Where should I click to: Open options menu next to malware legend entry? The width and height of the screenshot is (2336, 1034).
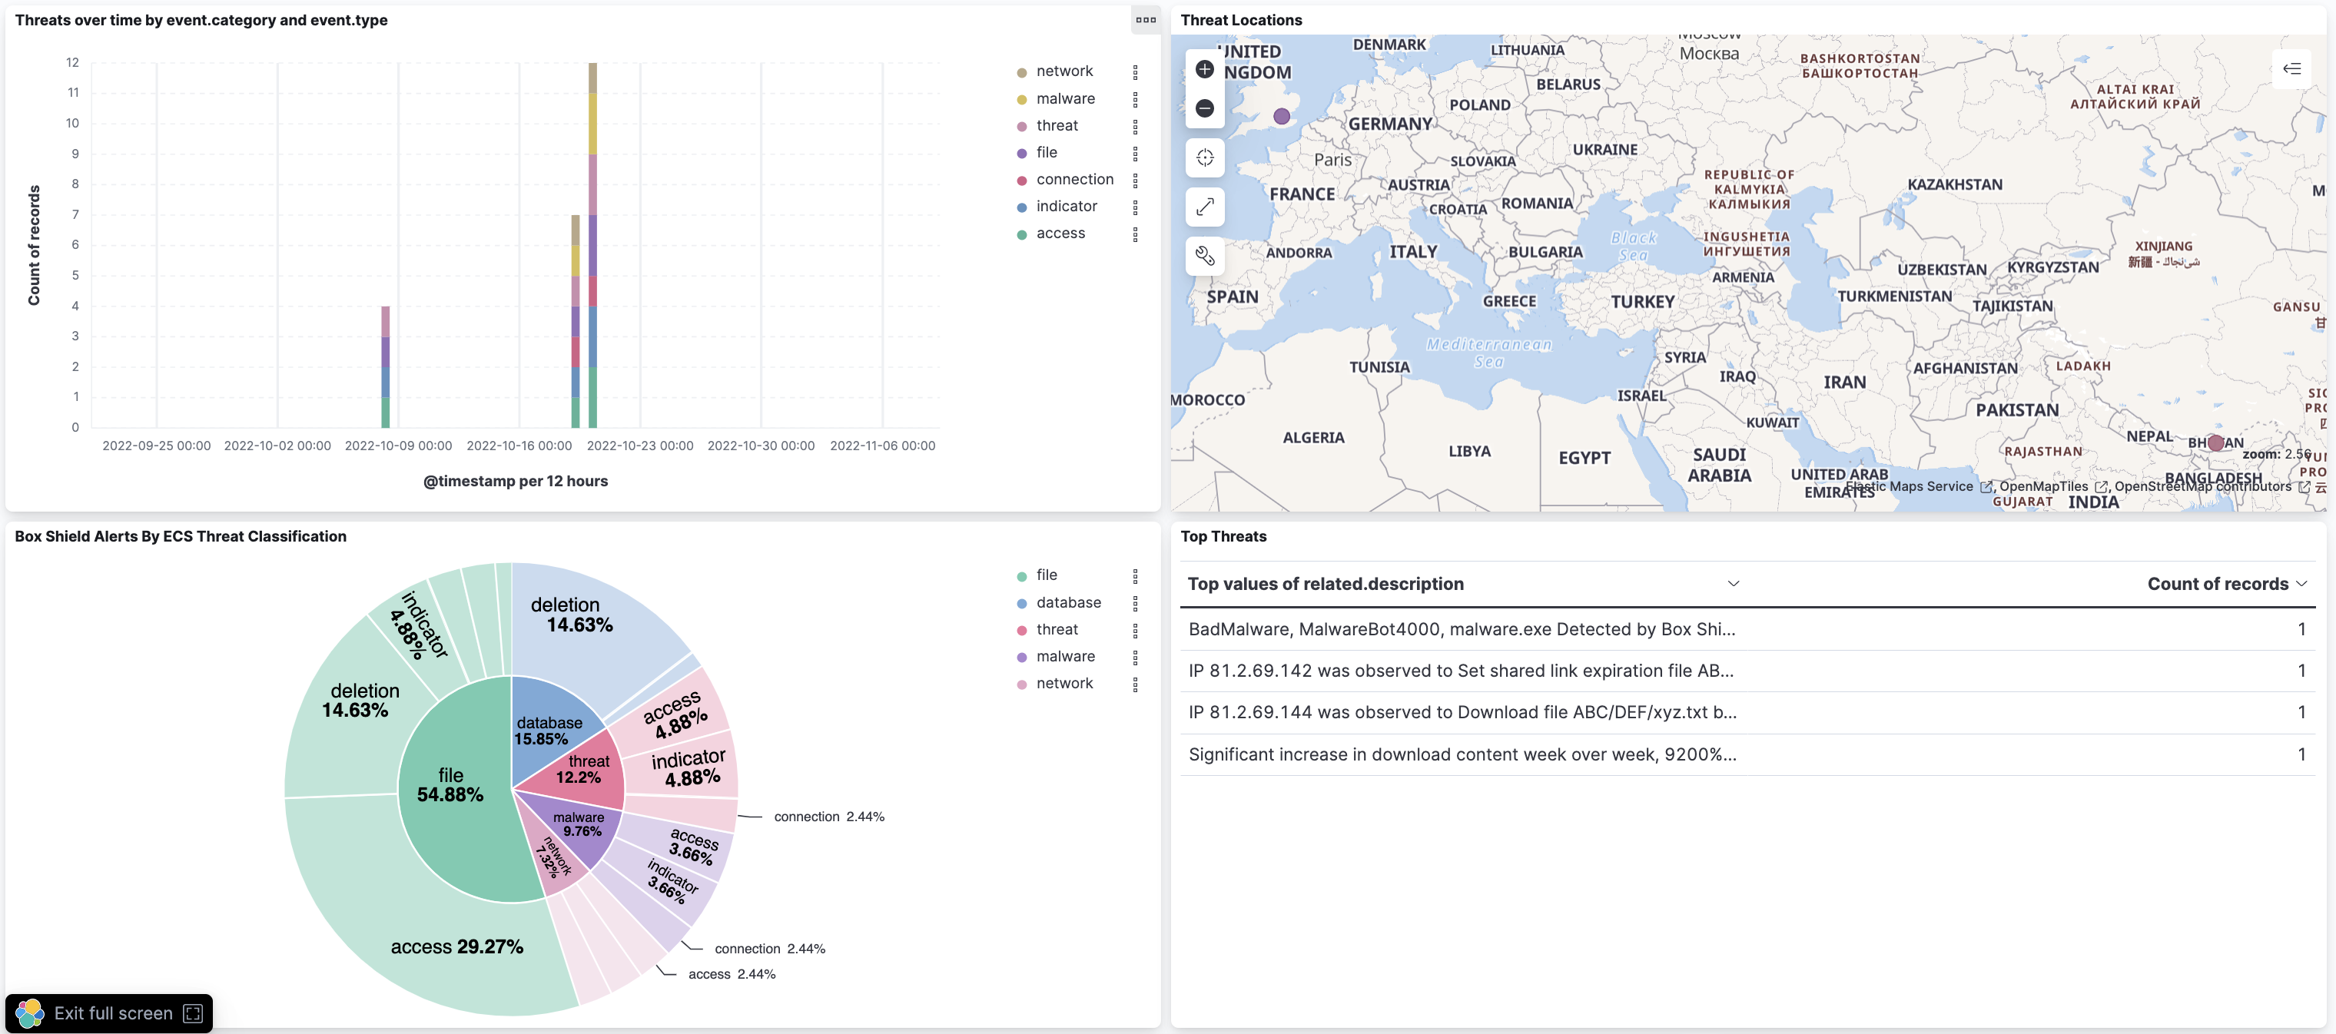(1137, 99)
